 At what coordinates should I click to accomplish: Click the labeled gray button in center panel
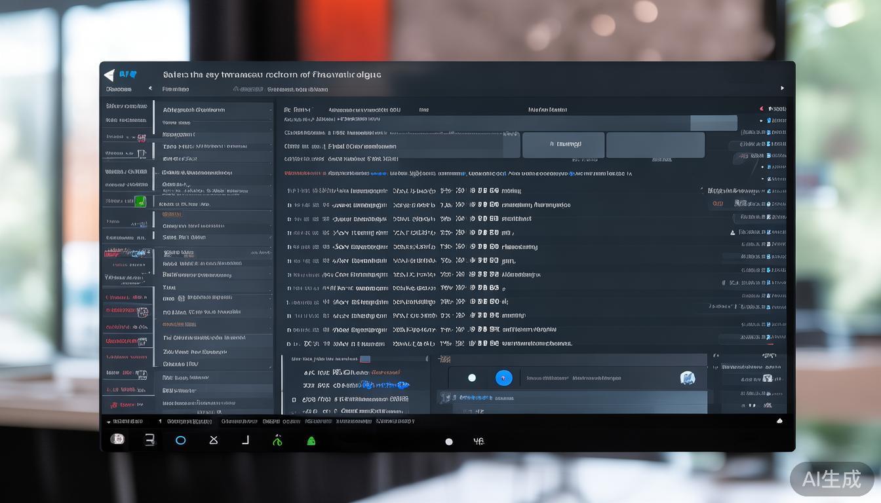(563, 145)
